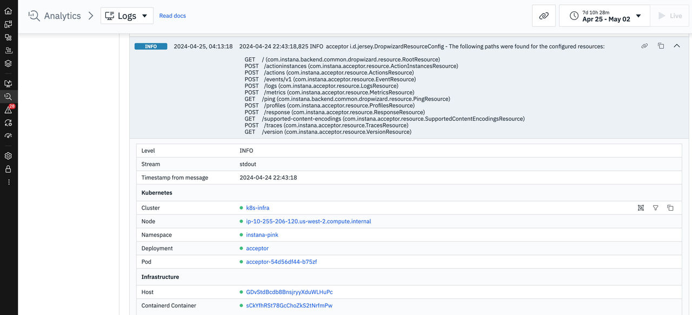Copy the Cluster value in the row
The width and height of the screenshot is (692, 315).
(670, 207)
